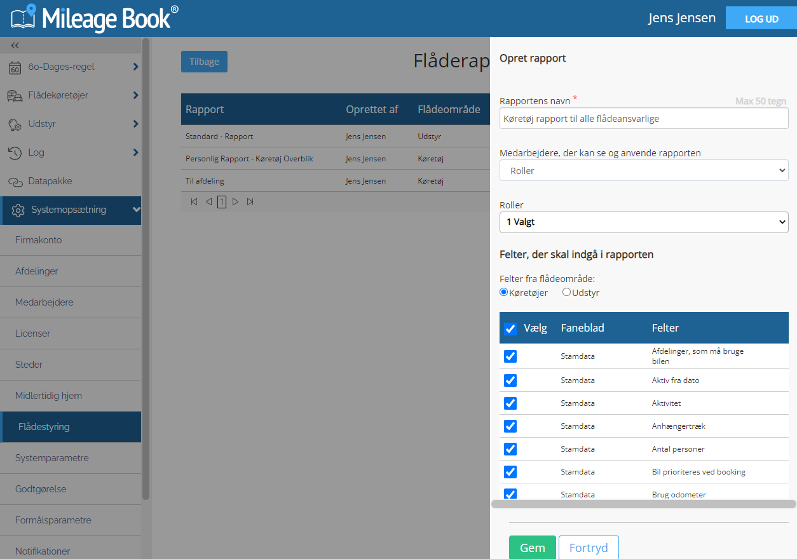
Task: Uncheck the Anhængertræk field checkbox
Action: pos(510,426)
